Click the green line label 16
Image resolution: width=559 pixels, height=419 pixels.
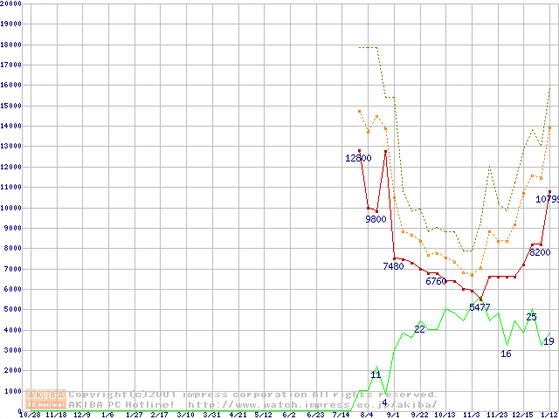(506, 354)
